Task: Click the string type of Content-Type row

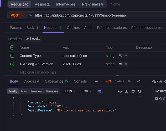Action: point(110,56)
